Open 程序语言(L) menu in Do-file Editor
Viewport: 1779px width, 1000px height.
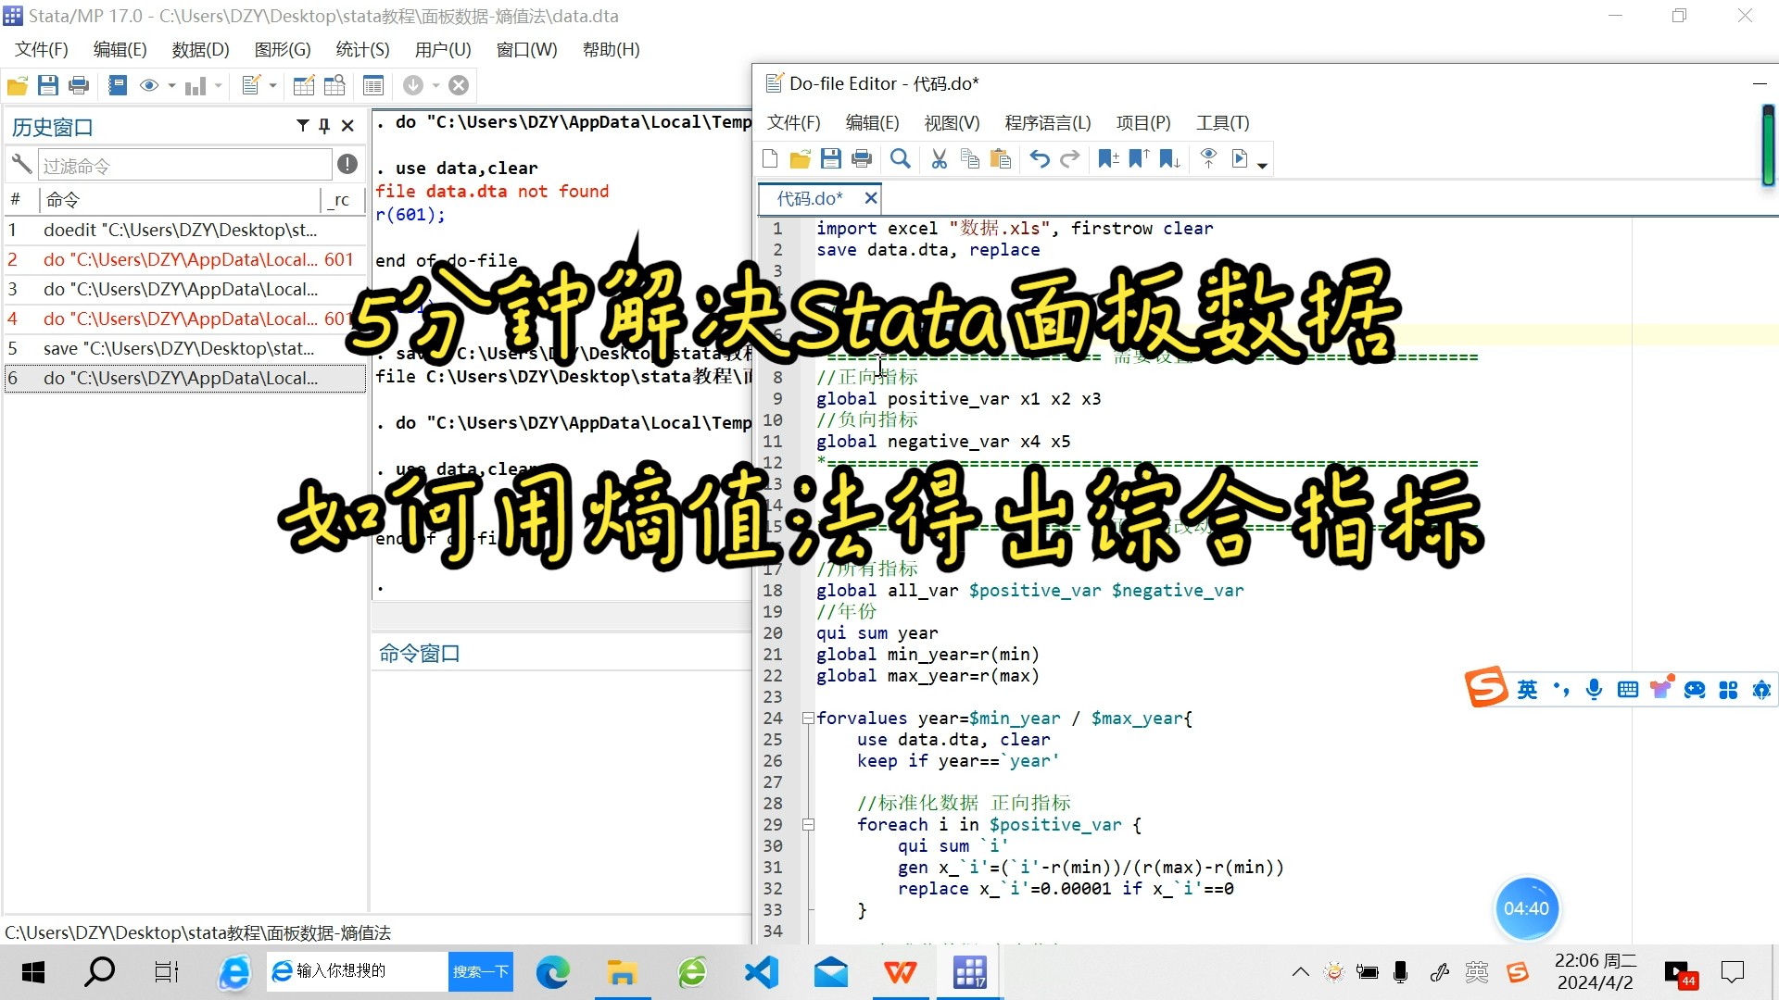click(1048, 123)
